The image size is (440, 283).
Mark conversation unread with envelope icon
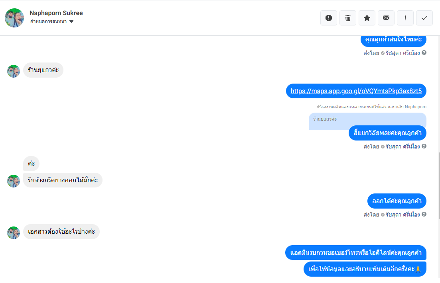click(386, 18)
